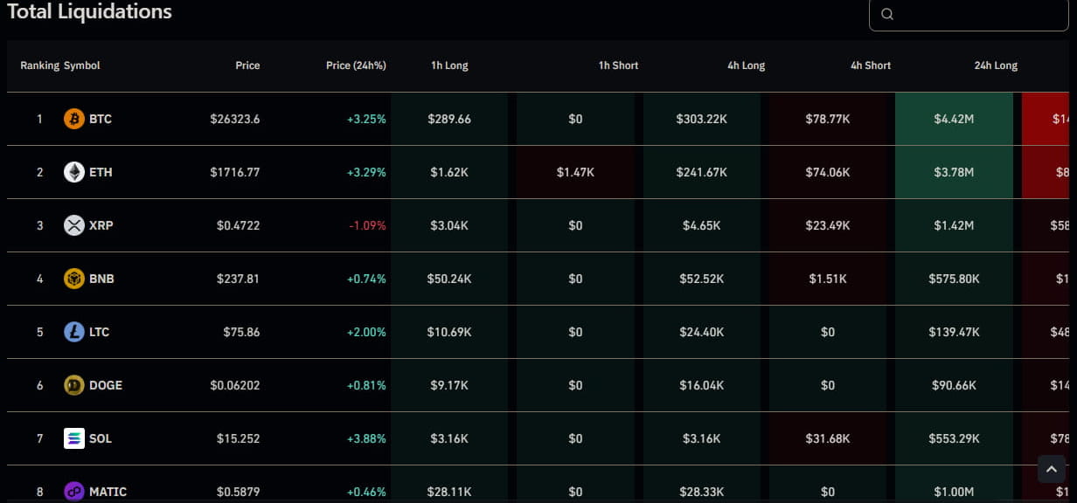This screenshot has height=503, width=1077.
Task: Click the Dogecoin coin icon
Action: click(74, 385)
